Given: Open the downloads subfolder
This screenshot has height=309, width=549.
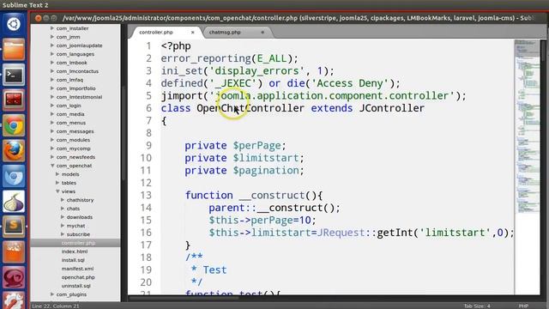Looking at the screenshot, I should tap(80, 217).
